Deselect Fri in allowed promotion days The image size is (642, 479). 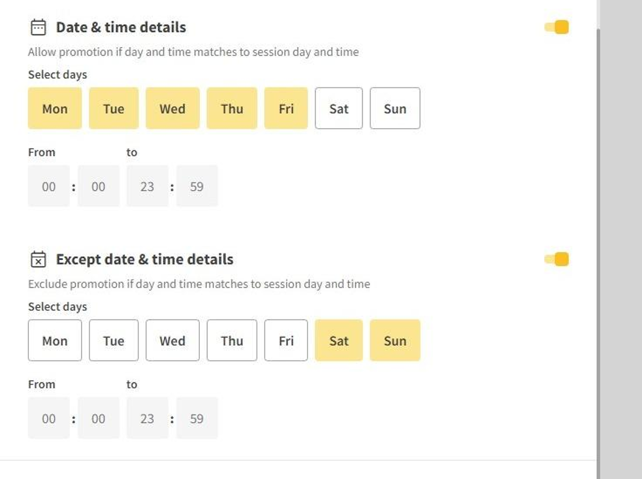[x=286, y=108]
